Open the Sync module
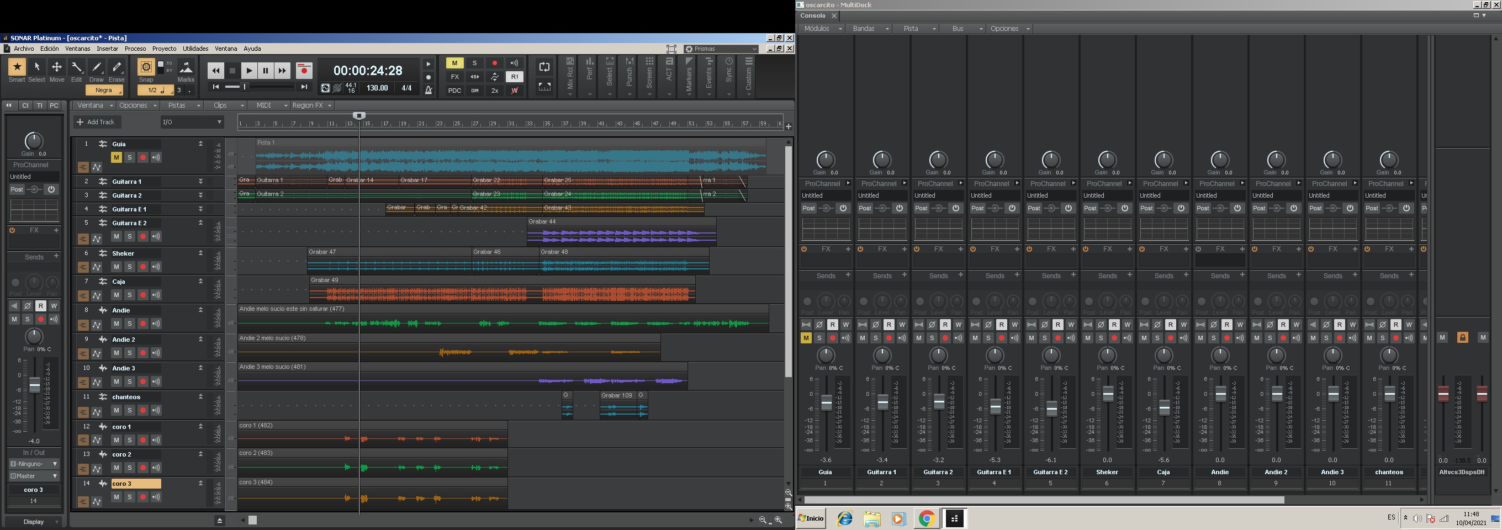This screenshot has height=530, width=1502. [x=729, y=76]
